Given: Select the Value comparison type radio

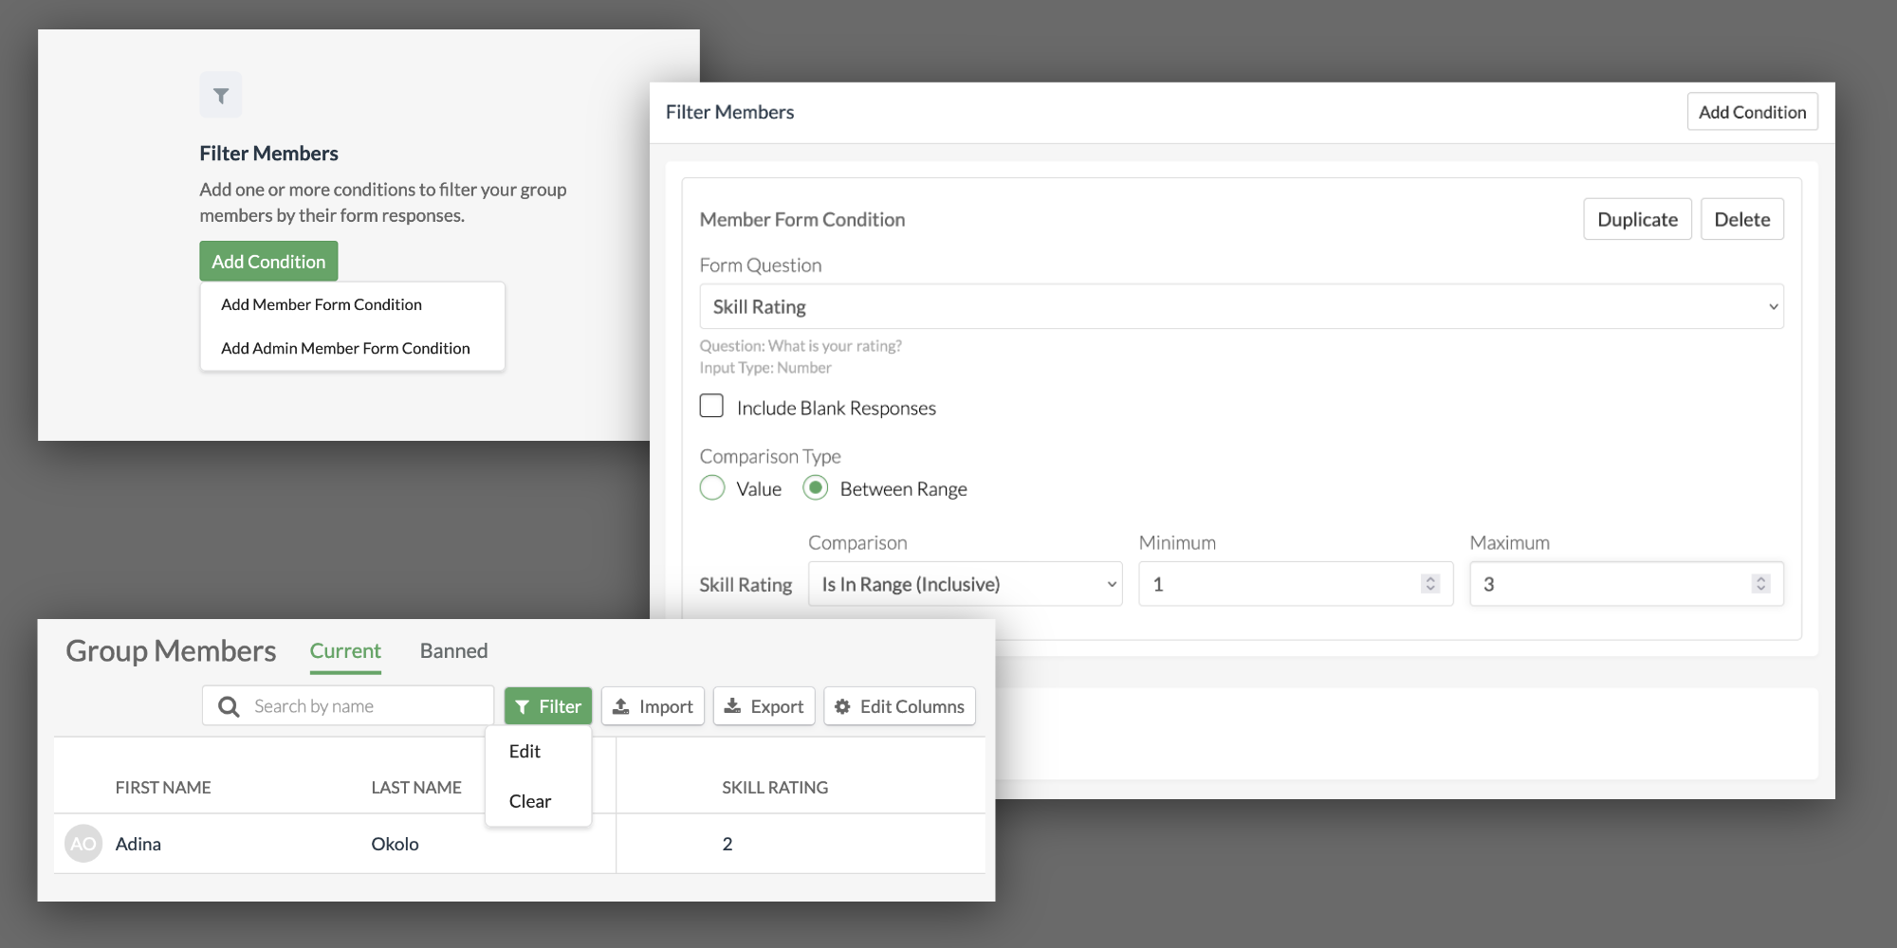Looking at the screenshot, I should (x=712, y=488).
